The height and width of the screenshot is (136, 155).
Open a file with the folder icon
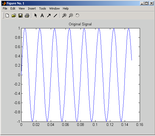tap(14, 16)
